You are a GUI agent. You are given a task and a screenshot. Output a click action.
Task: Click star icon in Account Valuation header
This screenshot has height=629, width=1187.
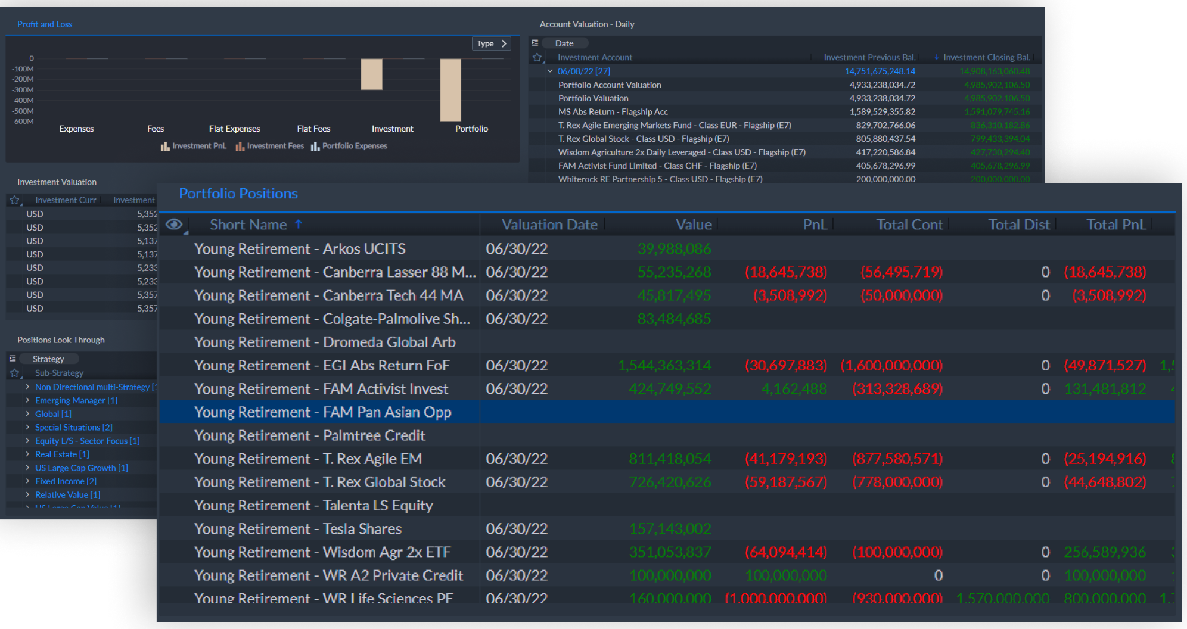click(x=537, y=57)
